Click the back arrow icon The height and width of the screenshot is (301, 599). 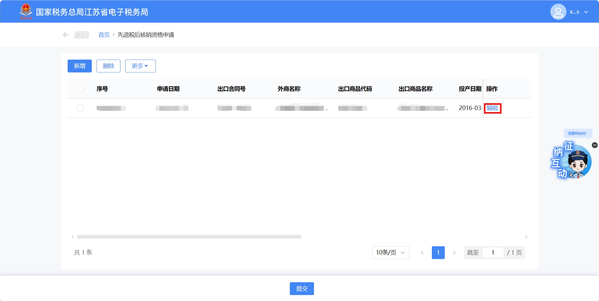(x=66, y=35)
